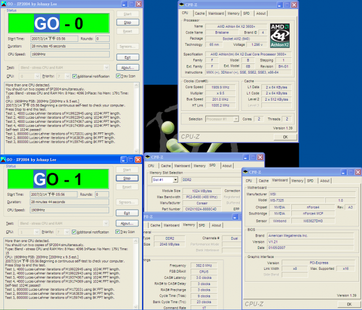Switch to Mainboard tab in CPU-Z processor window
The height and width of the screenshot is (310, 362).
(216, 14)
